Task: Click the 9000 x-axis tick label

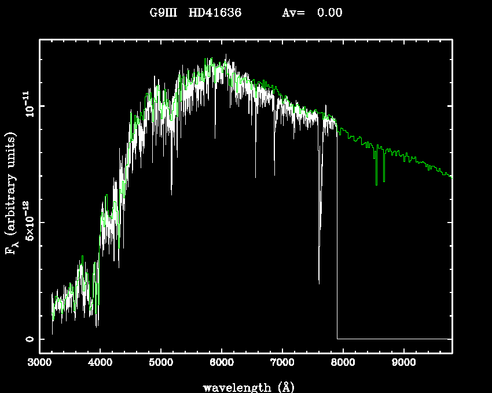Action: point(403,364)
